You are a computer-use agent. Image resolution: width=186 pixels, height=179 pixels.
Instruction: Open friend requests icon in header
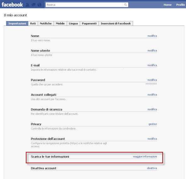[x=28, y=5]
